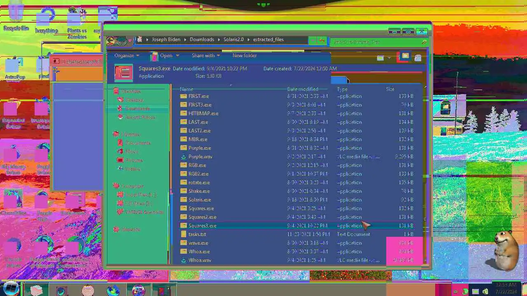Select the FIRST.exe file icon
Screen dimensions: 527x296
[x=184, y=96]
